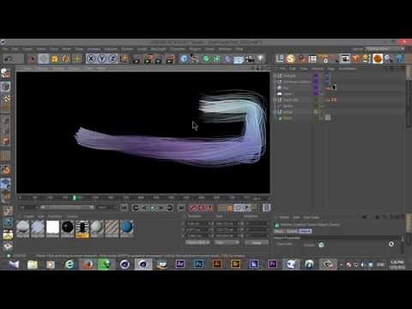The image size is (412, 309).
Task: Click the Undo arrow in the toolbar
Action: pos(9,59)
